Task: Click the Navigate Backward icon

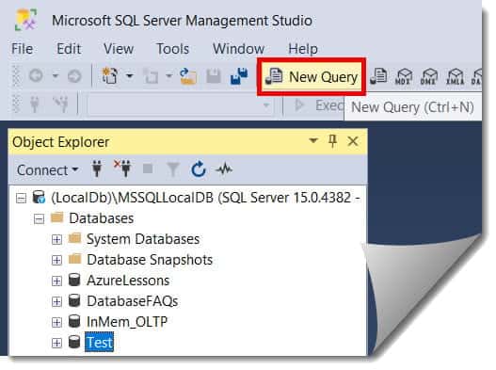Action: coord(36,76)
